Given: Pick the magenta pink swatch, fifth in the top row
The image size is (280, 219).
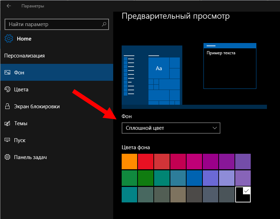Looking at the screenshot, I should pos(194,162).
